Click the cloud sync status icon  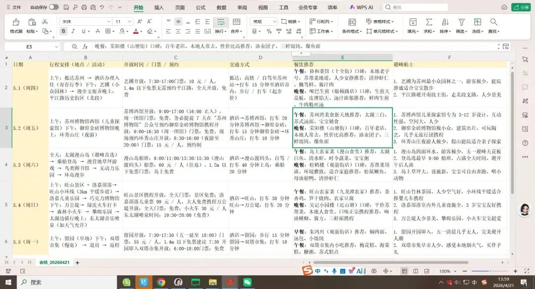pyautogui.click(x=504, y=7)
